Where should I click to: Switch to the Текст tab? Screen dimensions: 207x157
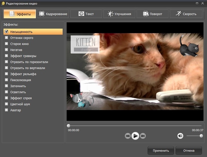86,14
